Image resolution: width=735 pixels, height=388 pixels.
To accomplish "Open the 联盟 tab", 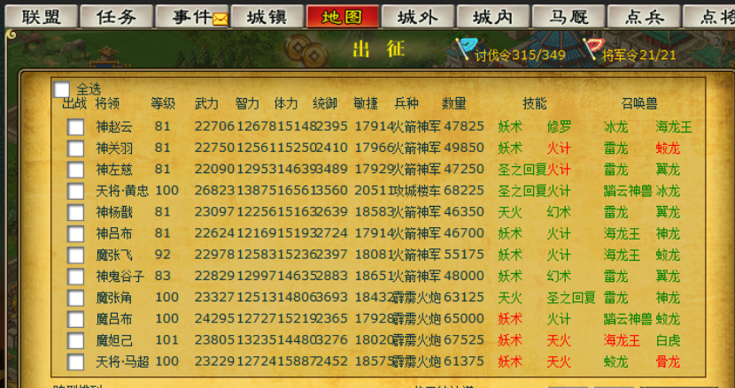I will pyautogui.click(x=41, y=17).
